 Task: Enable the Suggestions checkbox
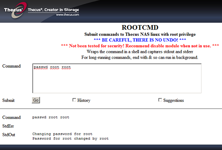160,100
